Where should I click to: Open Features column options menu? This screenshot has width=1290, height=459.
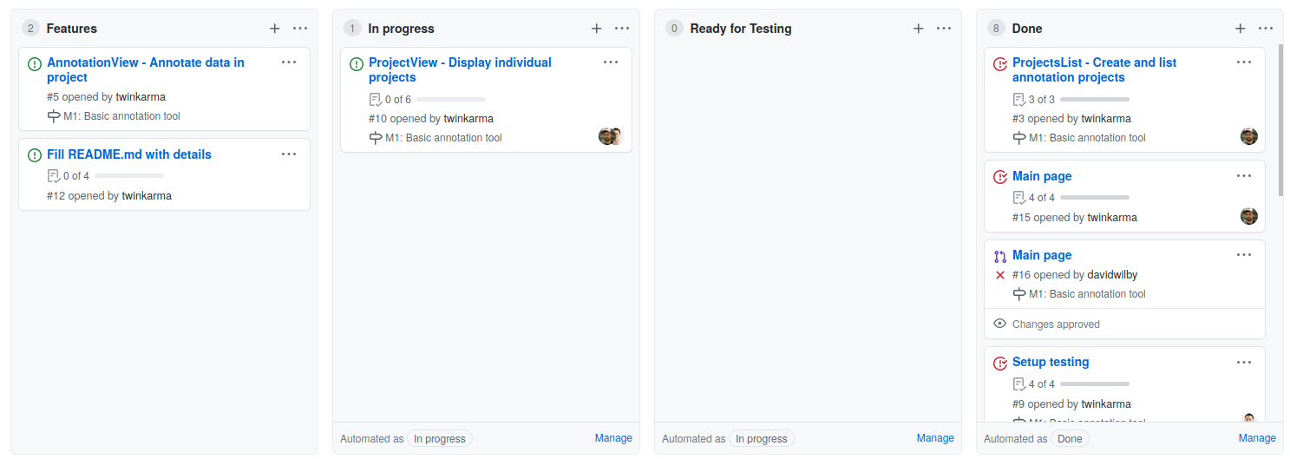click(x=300, y=29)
